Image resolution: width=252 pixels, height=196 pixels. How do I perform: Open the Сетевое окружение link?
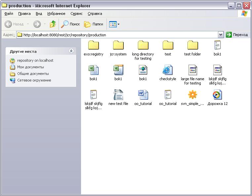point(34,80)
